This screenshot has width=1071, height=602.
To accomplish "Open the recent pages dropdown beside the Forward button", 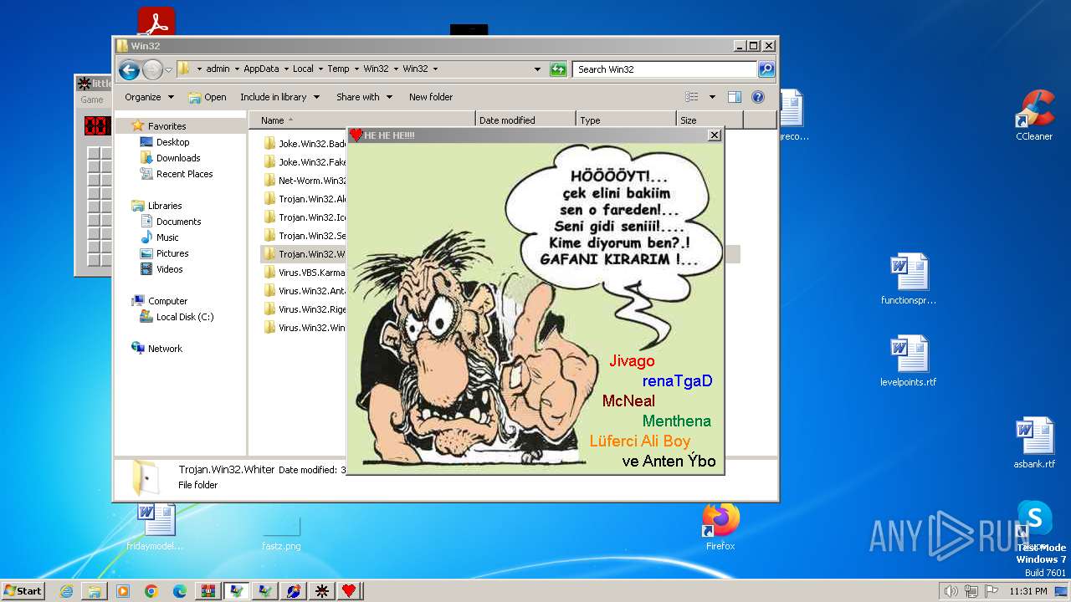I will click(169, 69).
